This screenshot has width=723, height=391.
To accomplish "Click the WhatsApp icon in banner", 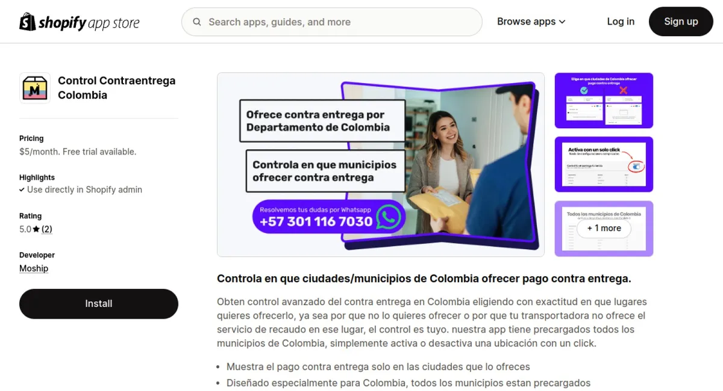I will [389, 217].
